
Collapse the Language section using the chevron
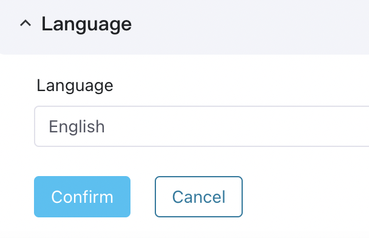click(25, 23)
